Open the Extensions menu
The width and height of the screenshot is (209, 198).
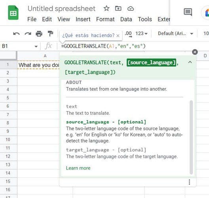pyautogui.click(x=164, y=19)
